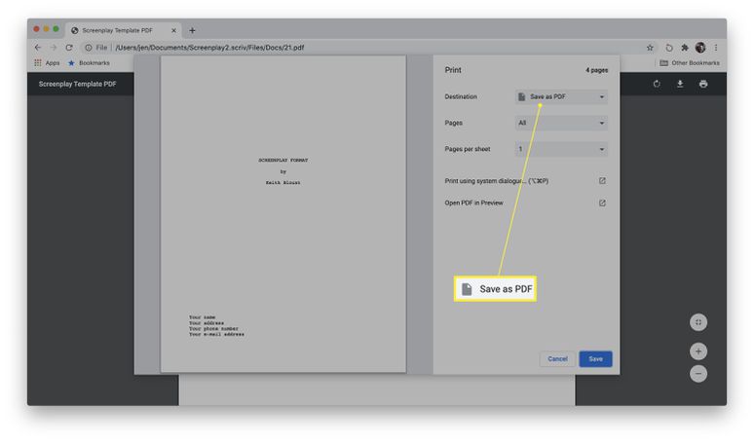Open the Apps grid shortcut
The width and height of the screenshot is (754, 442).
click(47, 63)
